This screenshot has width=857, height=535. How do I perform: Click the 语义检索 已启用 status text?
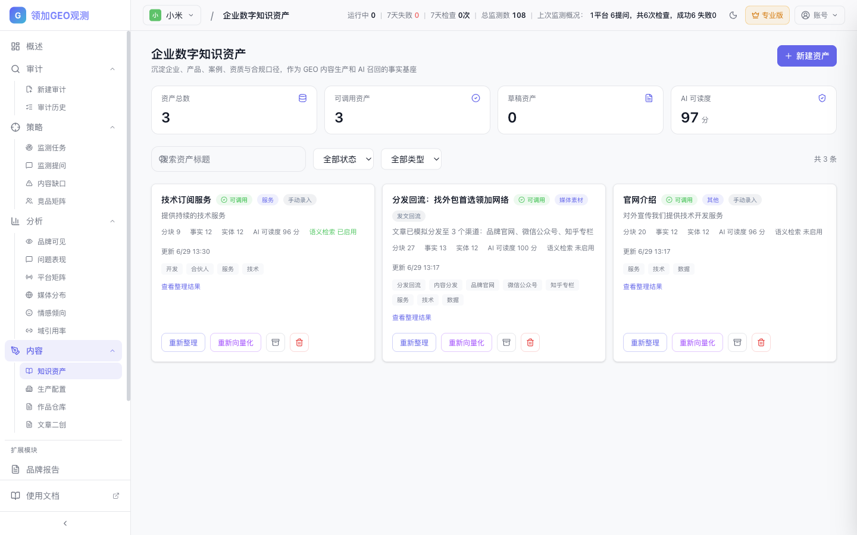coord(333,232)
